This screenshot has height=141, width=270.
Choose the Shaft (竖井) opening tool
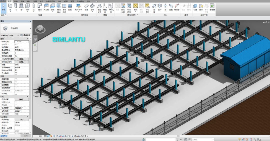[160, 7]
